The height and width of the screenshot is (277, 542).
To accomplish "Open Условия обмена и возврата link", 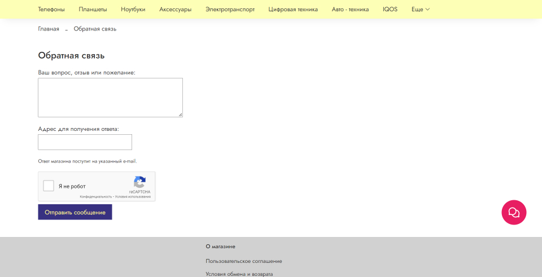I will tap(239, 274).
